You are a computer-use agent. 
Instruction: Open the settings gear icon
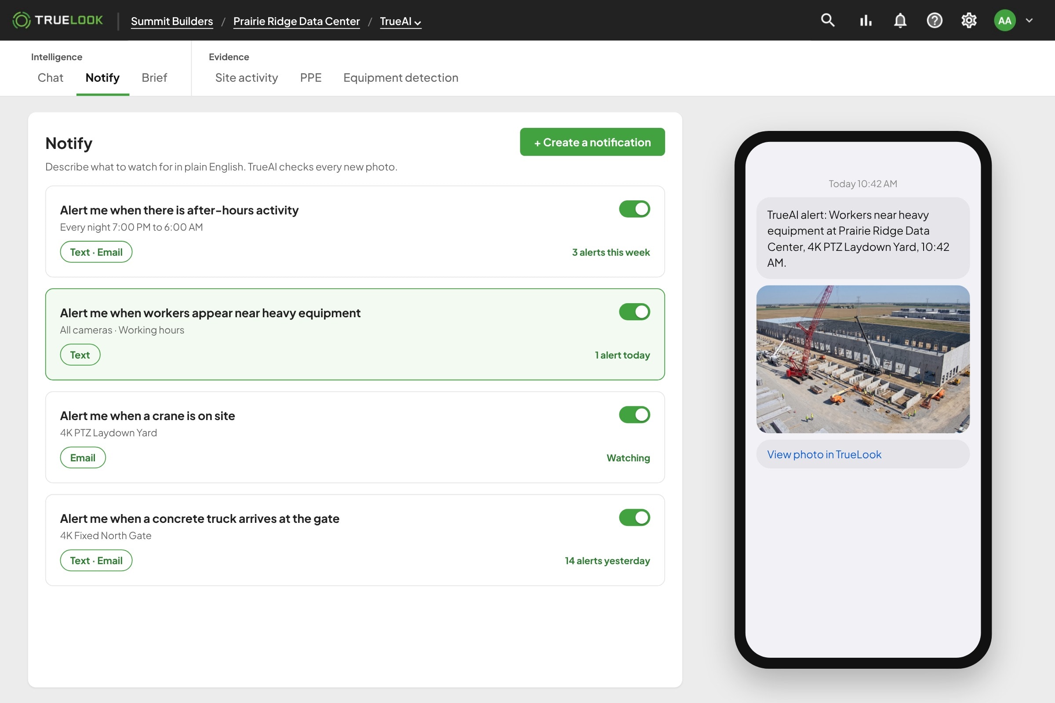969,21
